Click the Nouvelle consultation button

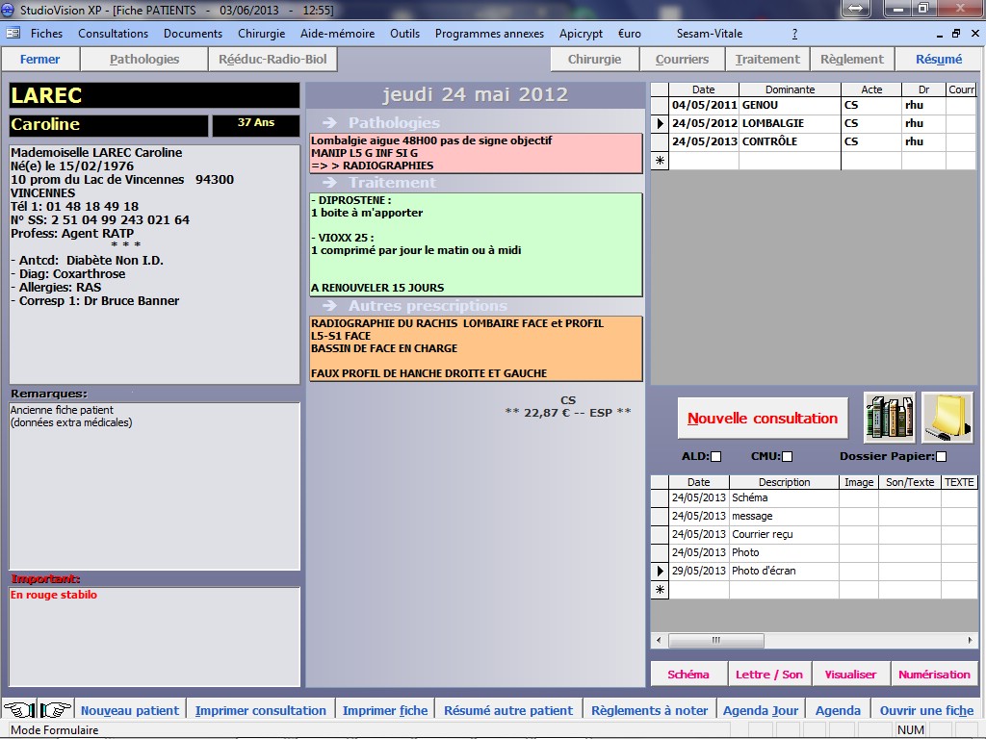(x=762, y=419)
